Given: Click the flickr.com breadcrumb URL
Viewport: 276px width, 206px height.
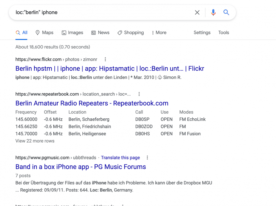Looking at the screenshot, I should (56, 59).
